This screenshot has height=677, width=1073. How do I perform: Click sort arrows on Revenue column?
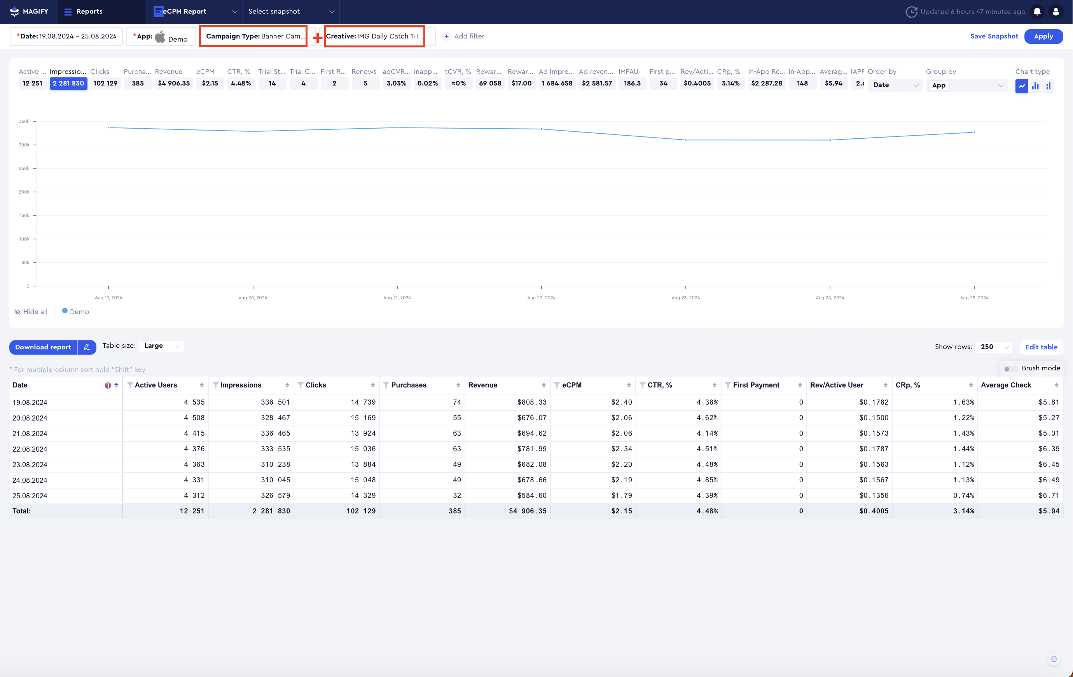(543, 385)
